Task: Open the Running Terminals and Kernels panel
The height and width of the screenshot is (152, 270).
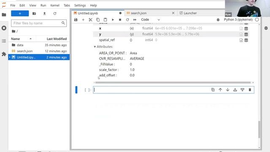Action: [4, 28]
